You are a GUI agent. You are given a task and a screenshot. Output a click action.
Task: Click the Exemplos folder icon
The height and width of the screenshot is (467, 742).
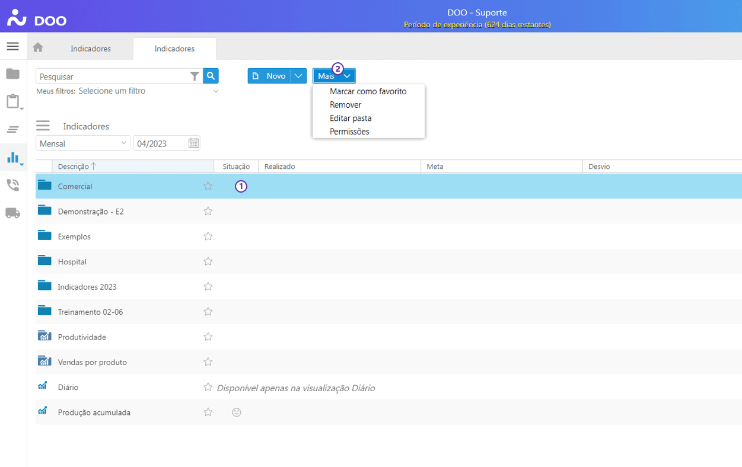44,235
